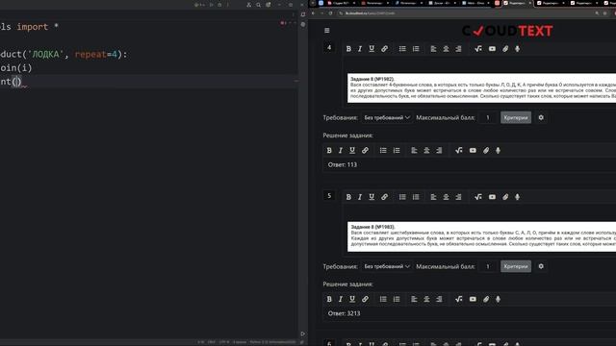Toggle bold in task 5 solution toolbar

[329, 299]
